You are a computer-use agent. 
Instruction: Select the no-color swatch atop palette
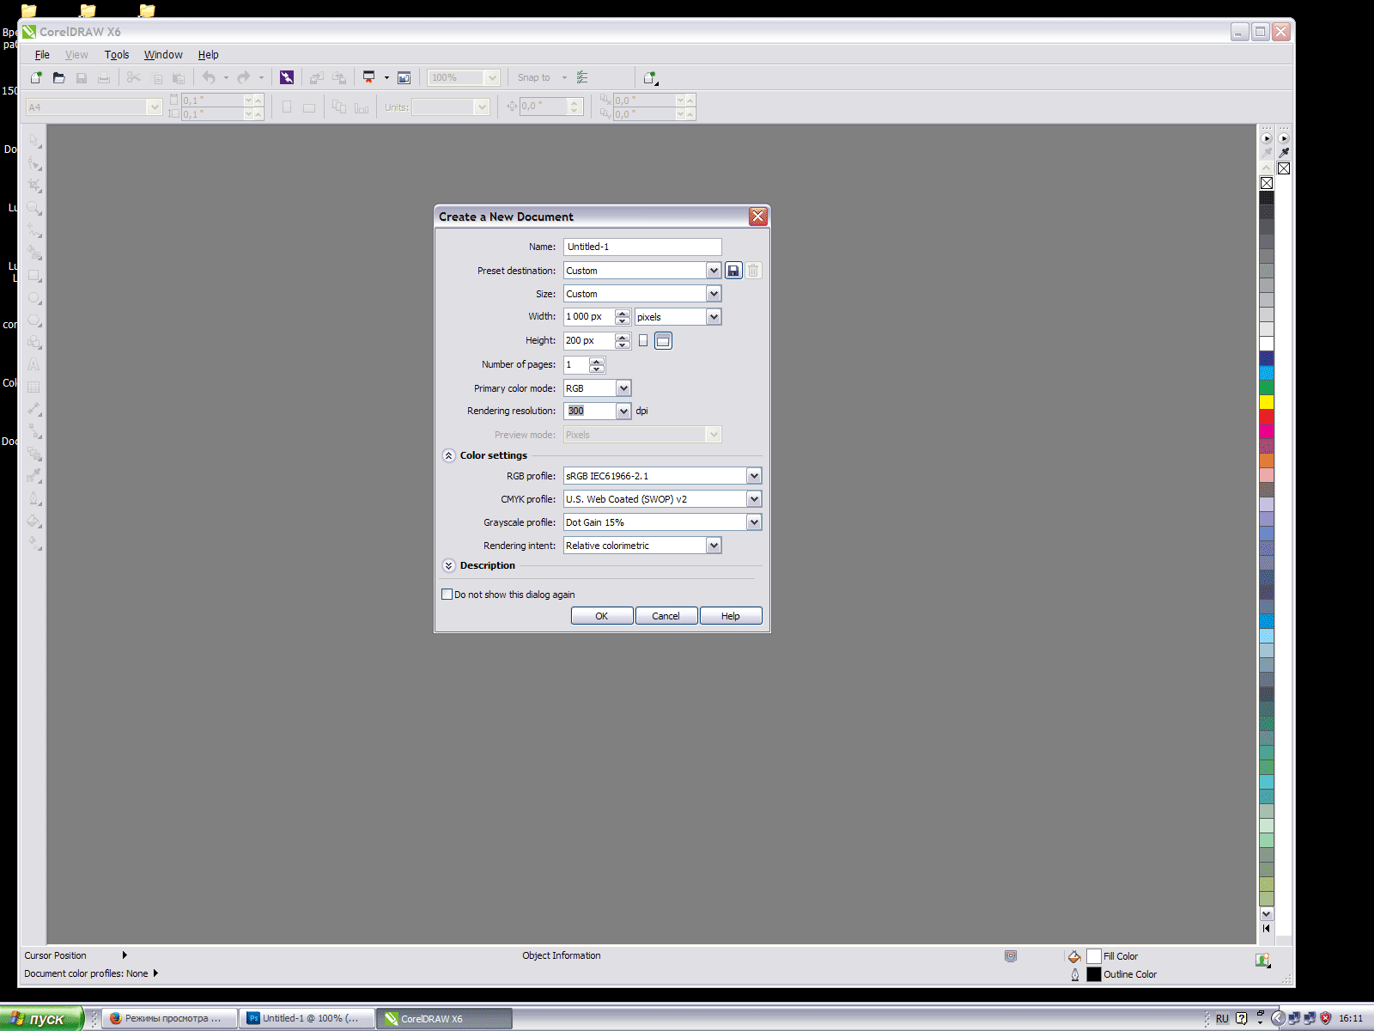coord(1267,183)
